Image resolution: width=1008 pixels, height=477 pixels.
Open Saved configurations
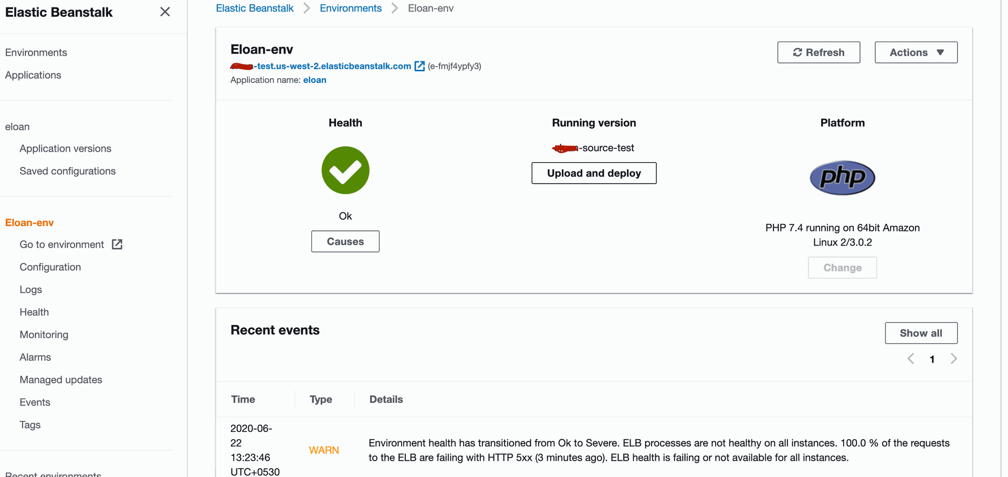(68, 171)
